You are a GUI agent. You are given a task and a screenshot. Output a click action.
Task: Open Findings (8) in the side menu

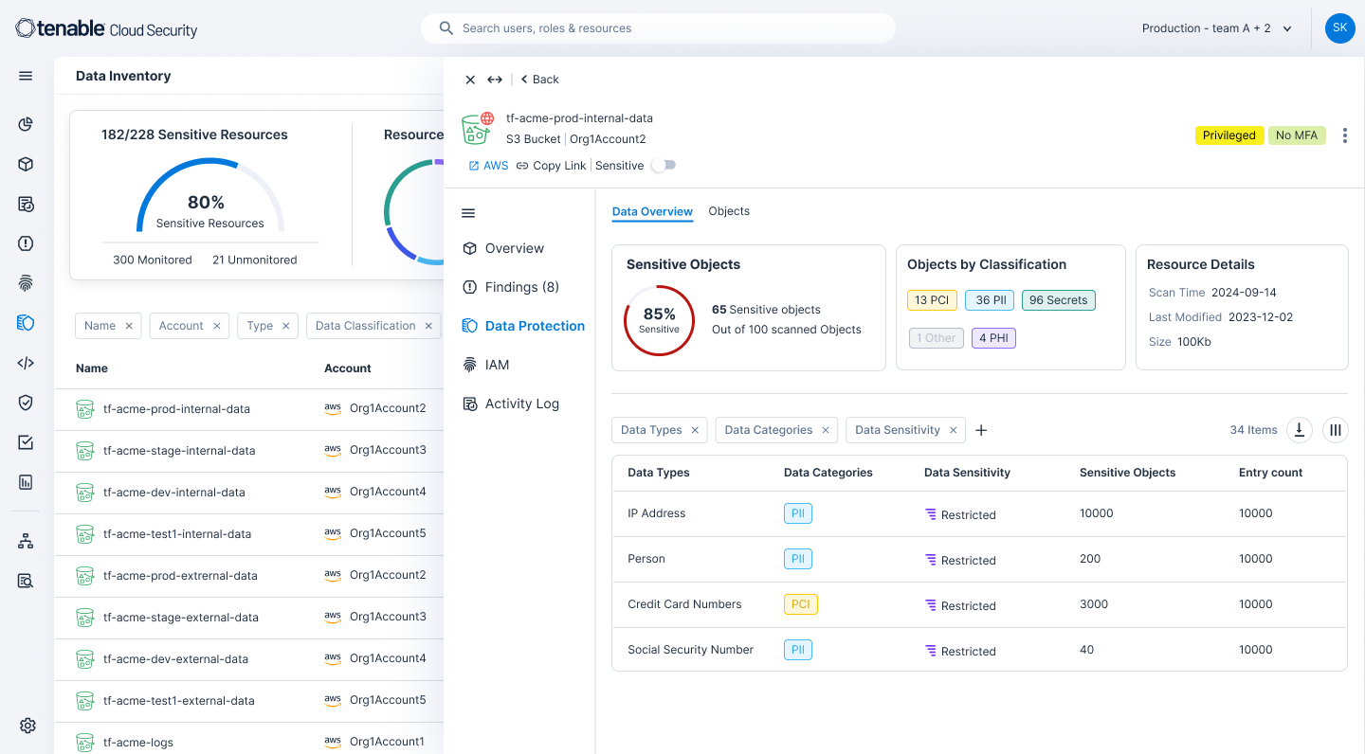(x=521, y=287)
